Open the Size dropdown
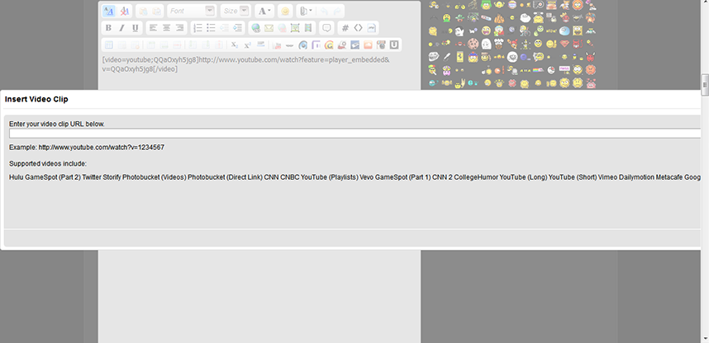 (236, 11)
